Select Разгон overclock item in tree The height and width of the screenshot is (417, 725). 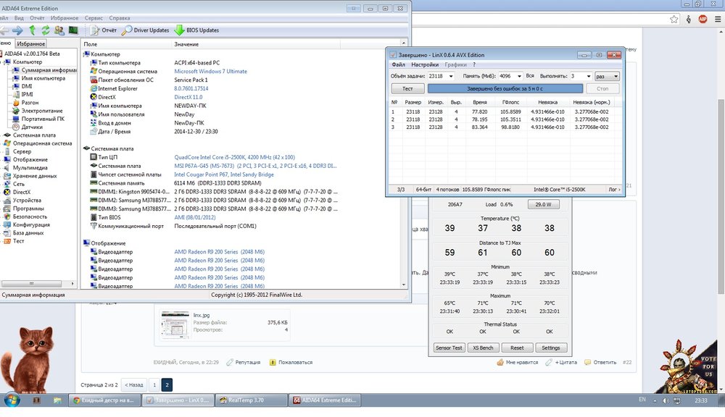click(30, 103)
